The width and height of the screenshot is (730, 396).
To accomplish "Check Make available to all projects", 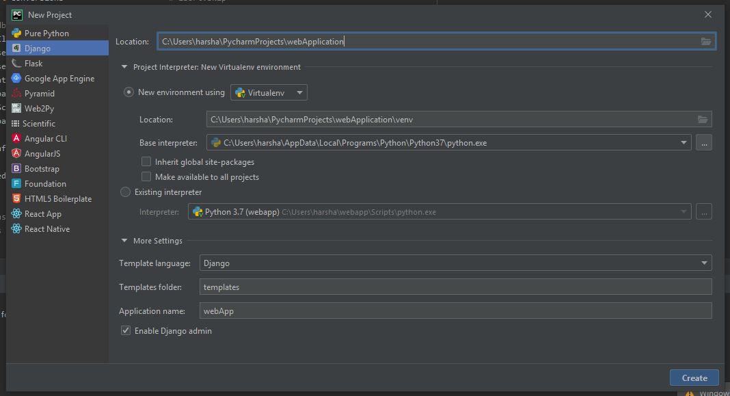I will point(146,176).
